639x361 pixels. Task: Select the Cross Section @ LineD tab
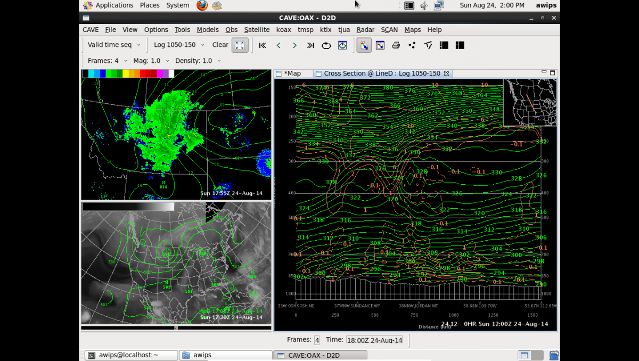click(x=382, y=73)
